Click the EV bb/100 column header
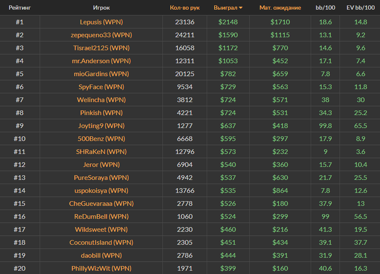 (x=360, y=8)
